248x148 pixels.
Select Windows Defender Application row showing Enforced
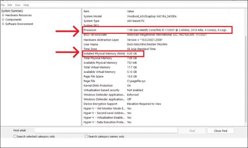(156, 95)
